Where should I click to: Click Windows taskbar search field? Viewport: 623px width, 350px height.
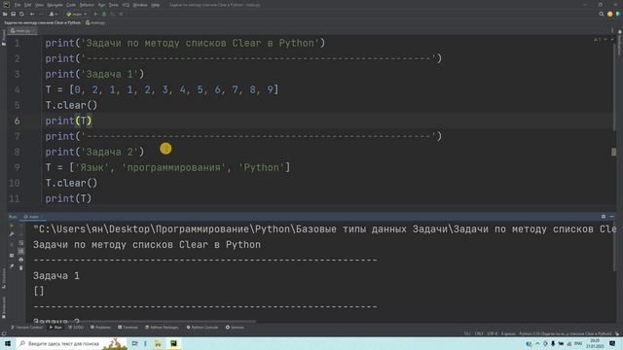pyautogui.click(x=71, y=343)
